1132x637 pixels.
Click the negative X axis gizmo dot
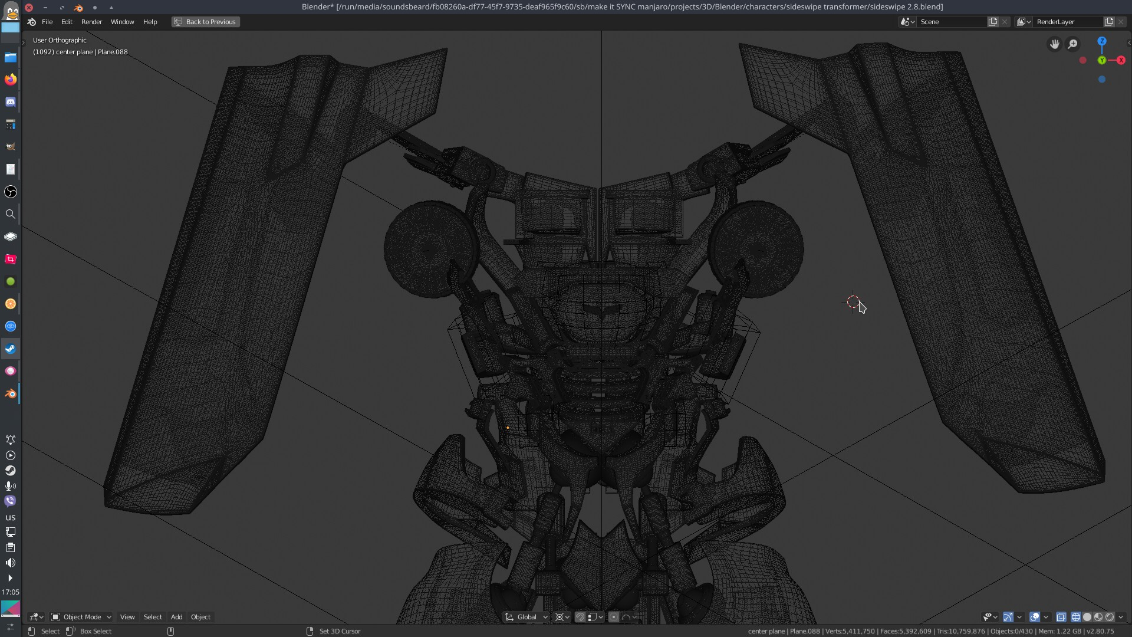[x=1082, y=60]
